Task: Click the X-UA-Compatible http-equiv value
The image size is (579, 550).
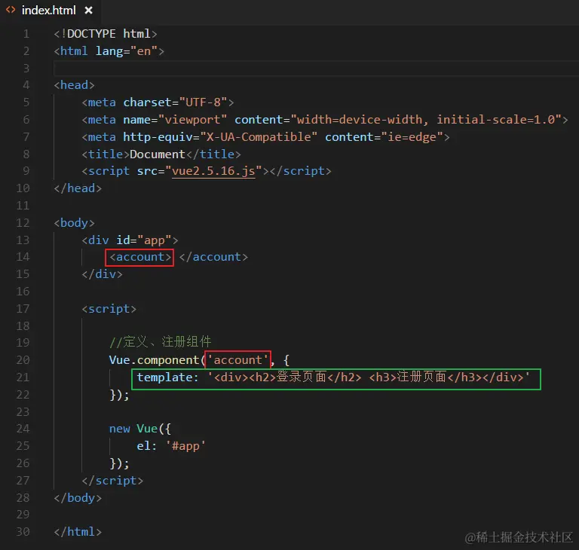Action: (x=259, y=137)
